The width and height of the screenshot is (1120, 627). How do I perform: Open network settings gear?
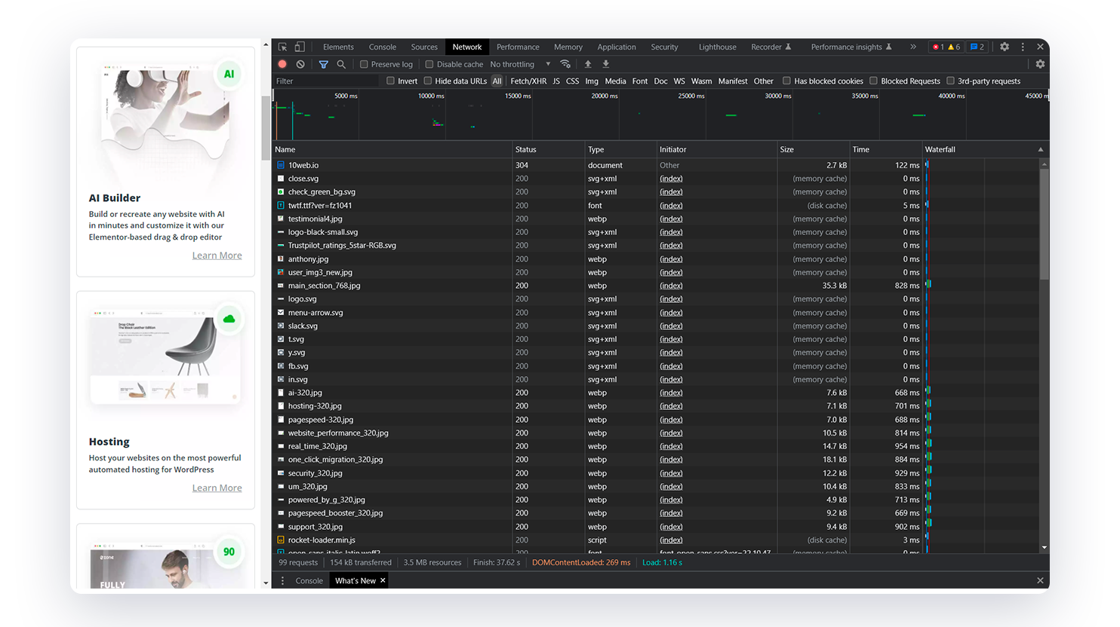coord(1040,64)
